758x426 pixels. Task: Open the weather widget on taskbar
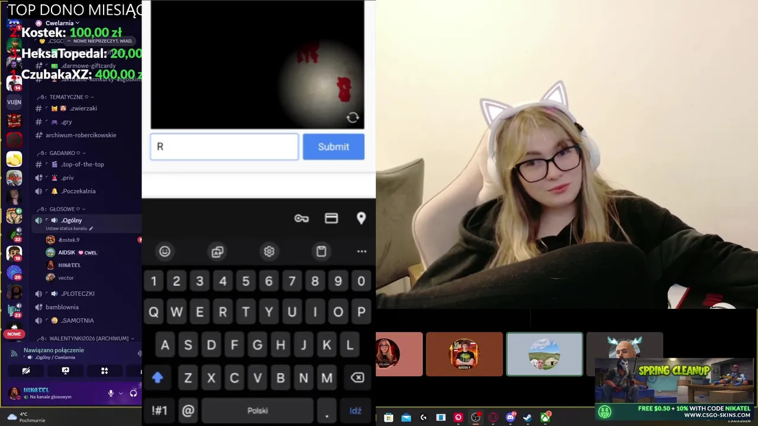coord(27,418)
